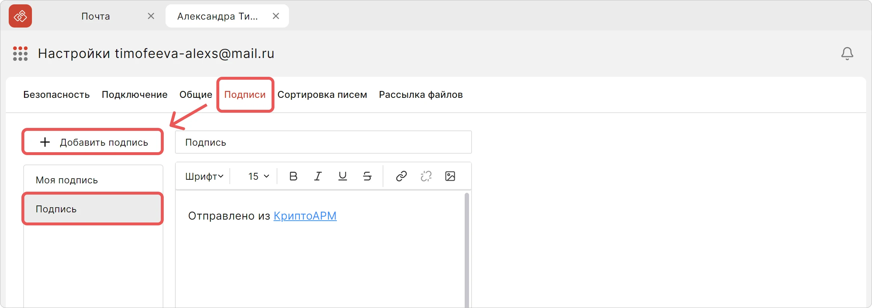Open the font size 15 dropdown
This screenshot has width=872, height=308.
pos(258,176)
